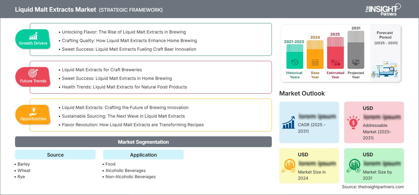Click 'Crafting the Future of Brewing Innovation' bullet

[125, 107]
